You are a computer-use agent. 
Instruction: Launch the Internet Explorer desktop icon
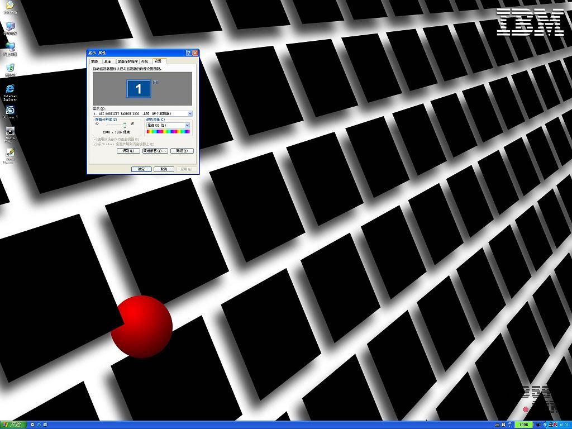point(10,92)
